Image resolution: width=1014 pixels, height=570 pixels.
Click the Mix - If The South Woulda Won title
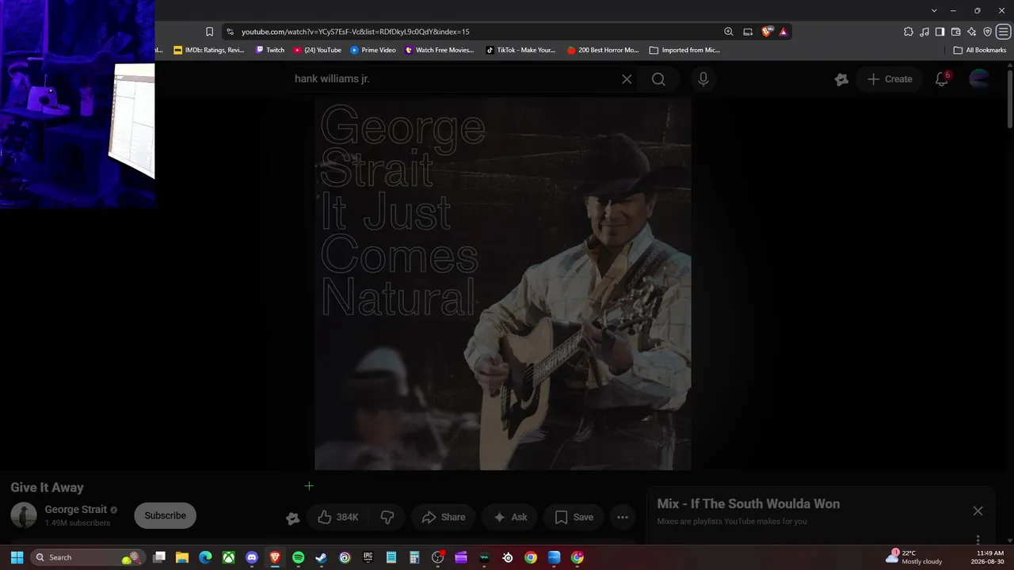[x=748, y=503]
